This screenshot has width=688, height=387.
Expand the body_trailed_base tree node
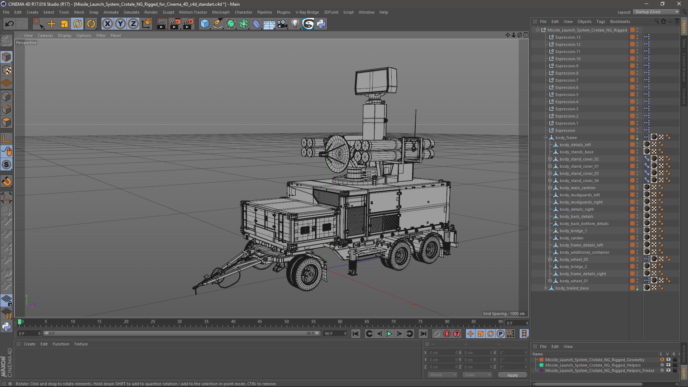coord(546,288)
